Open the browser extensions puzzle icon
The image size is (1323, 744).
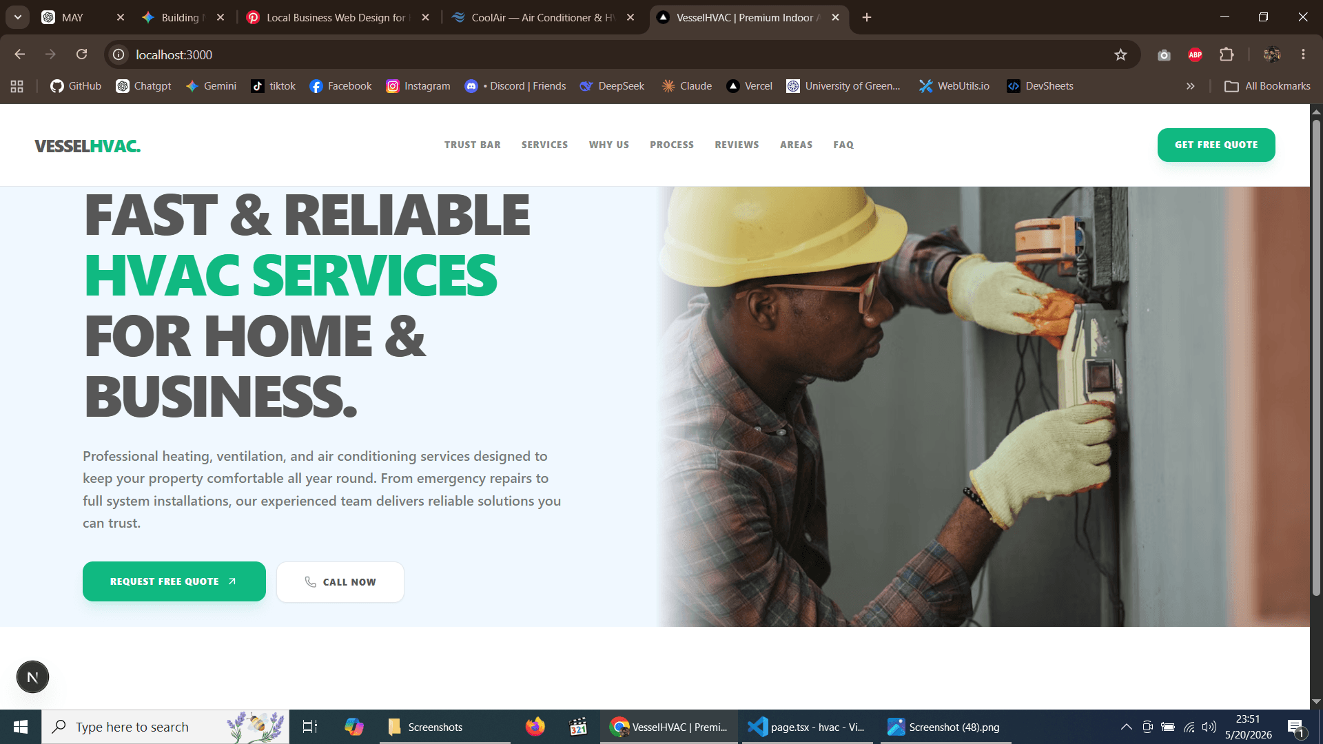click(x=1227, y=54)
